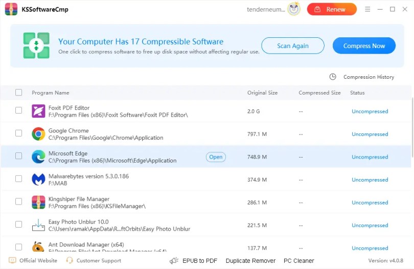Screen dimensions: 414x269
Task: Click the 286.1 M original size value
Action: [257, 203]
